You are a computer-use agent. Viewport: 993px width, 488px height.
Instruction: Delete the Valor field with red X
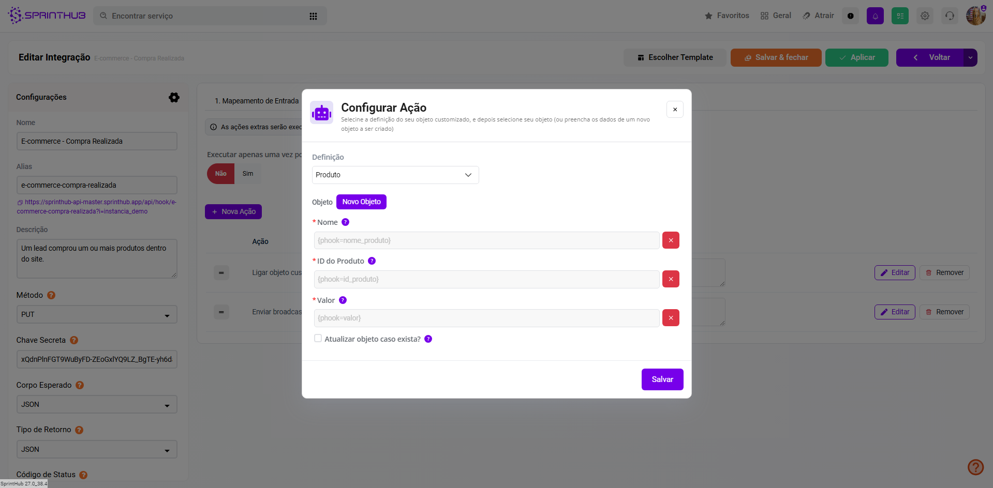(x=671, y=318)
